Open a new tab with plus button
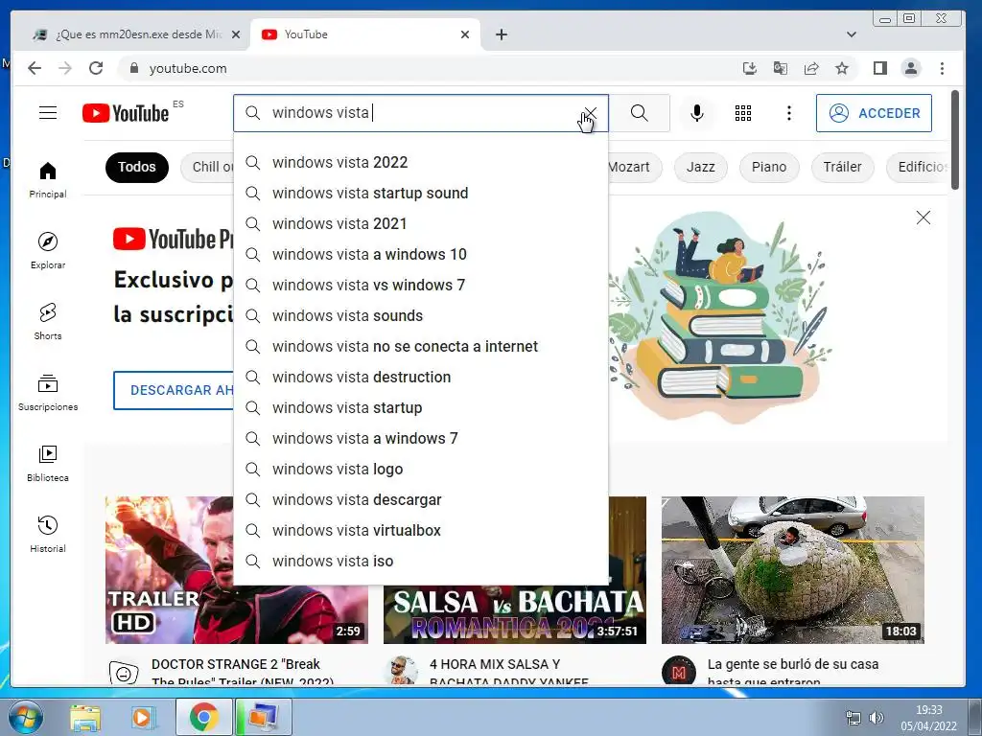This screenshot has width=982, height=736. click(x=501, y=34)
